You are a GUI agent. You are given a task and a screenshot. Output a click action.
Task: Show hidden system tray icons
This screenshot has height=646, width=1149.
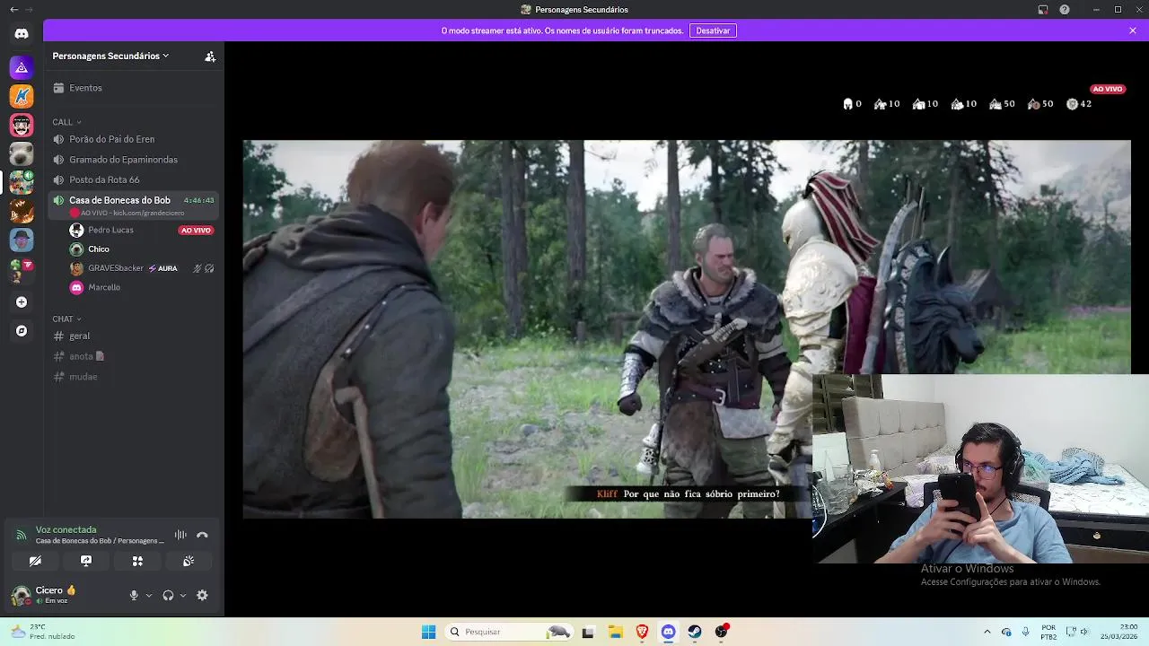click(987, 632)
